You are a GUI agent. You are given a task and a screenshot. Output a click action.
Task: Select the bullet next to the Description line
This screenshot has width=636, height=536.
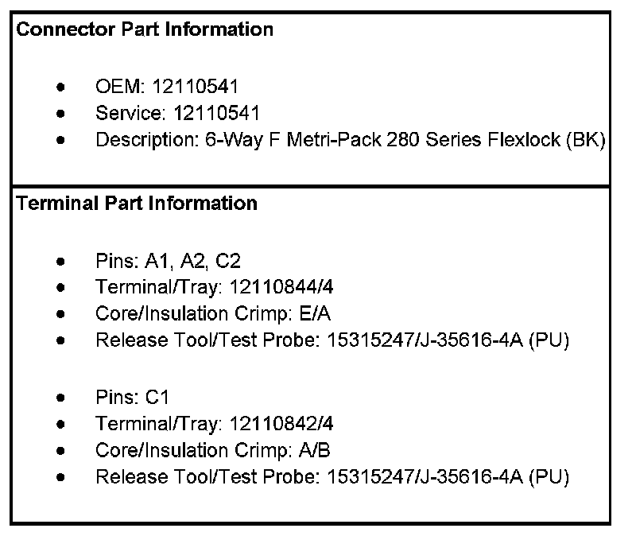(61, 141)
